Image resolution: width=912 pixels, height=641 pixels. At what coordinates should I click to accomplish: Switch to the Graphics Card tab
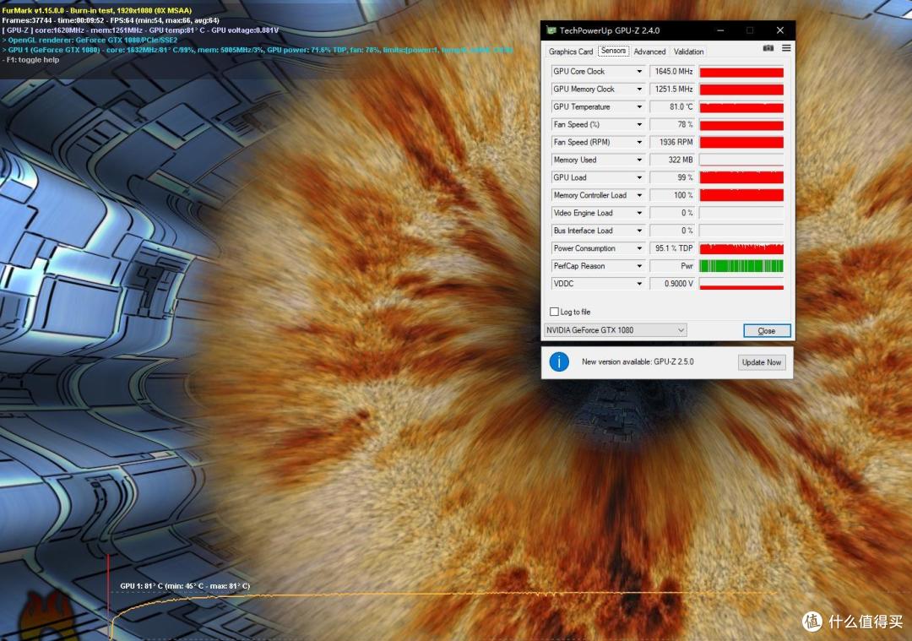point(571,52)
